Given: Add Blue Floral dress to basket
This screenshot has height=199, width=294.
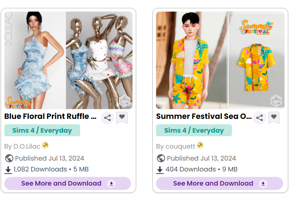Looking at the screenshot, I should [124, 101].
